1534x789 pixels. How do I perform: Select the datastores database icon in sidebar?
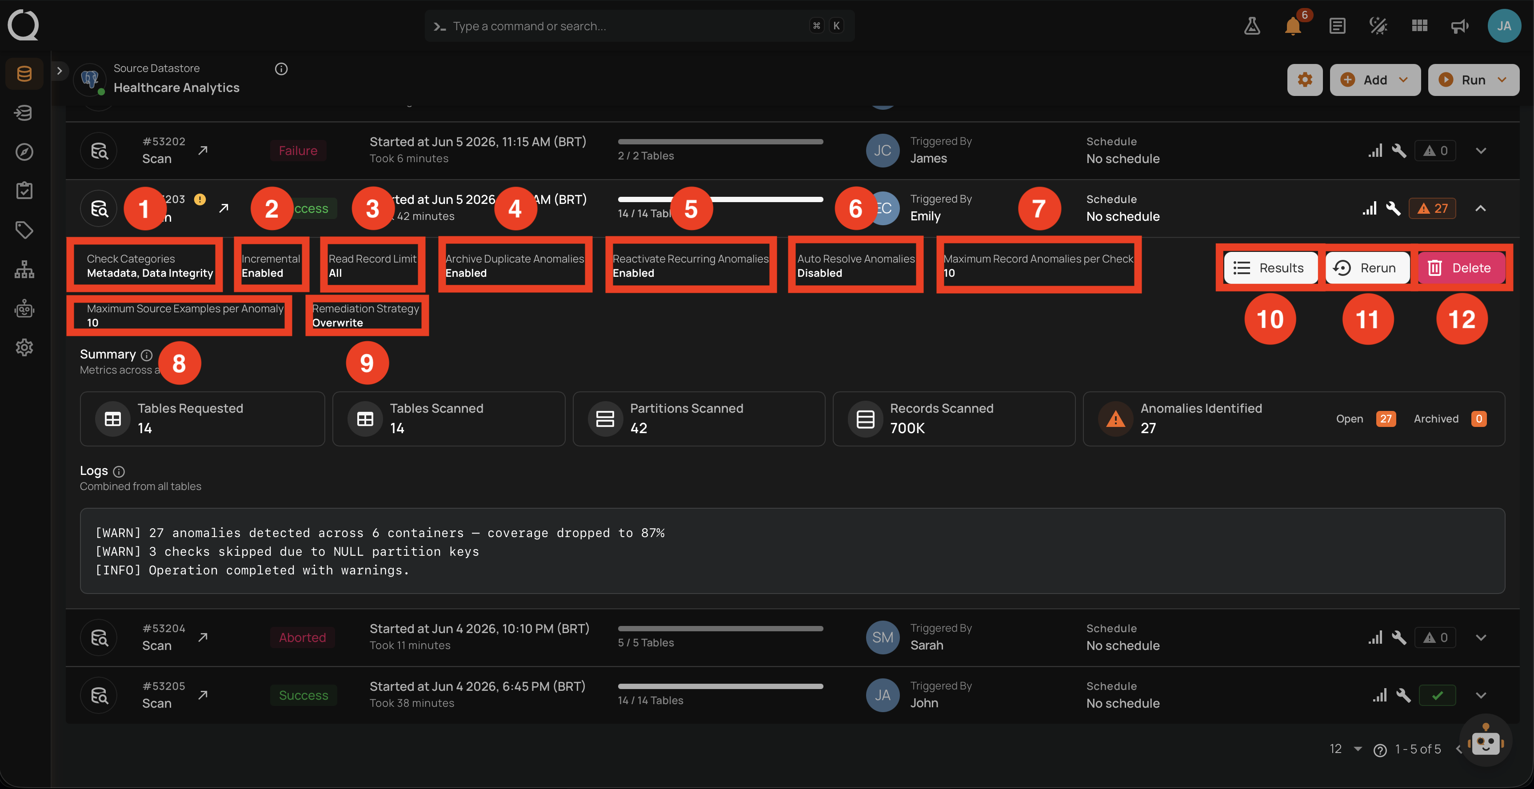(x=24, y=74)
